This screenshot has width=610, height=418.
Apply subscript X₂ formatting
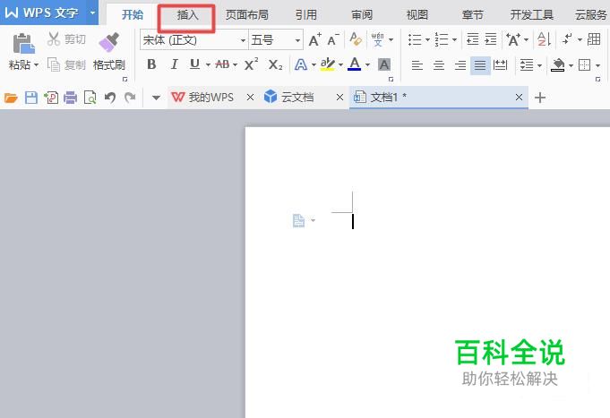[275, 64]
